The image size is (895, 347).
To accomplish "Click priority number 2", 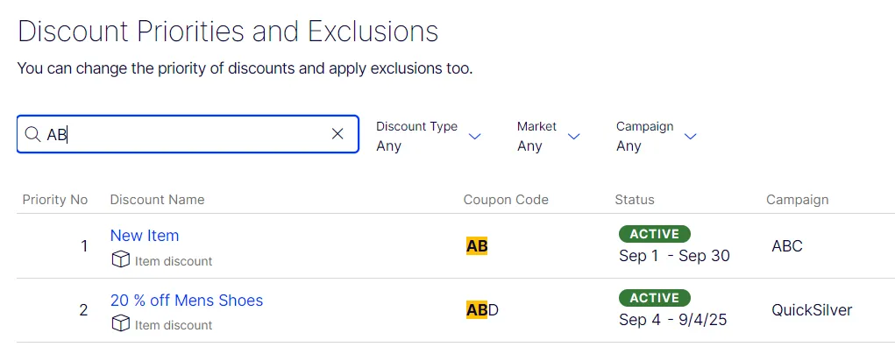I will point(84,310).
